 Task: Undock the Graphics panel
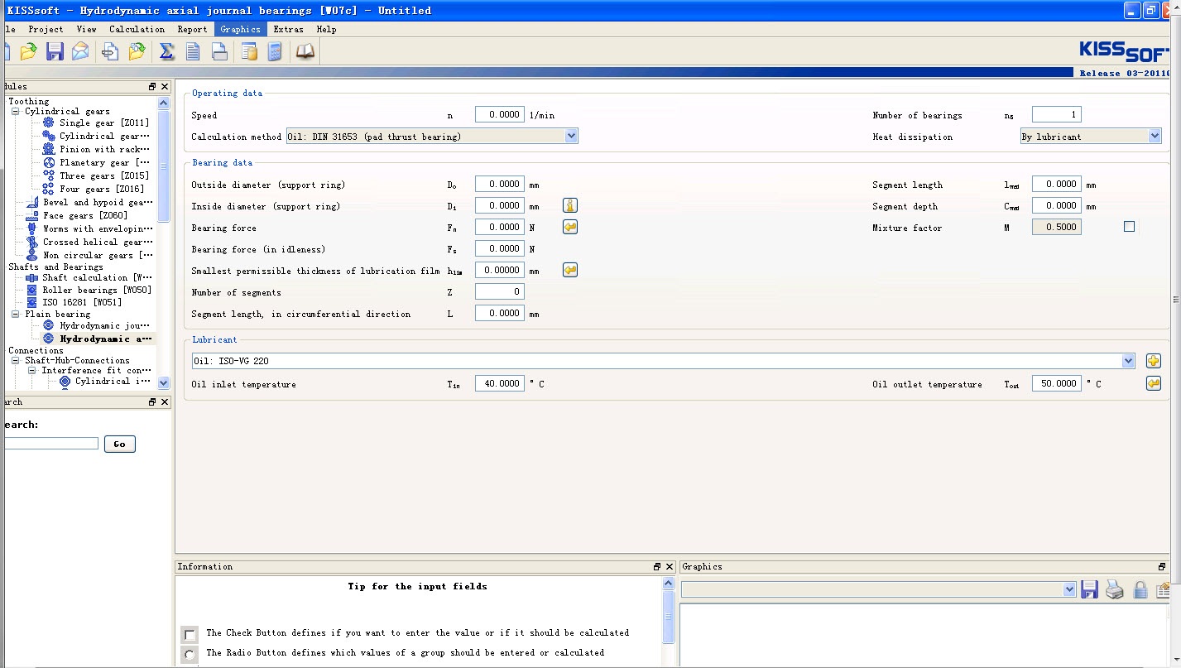(x=1163, y=567)
